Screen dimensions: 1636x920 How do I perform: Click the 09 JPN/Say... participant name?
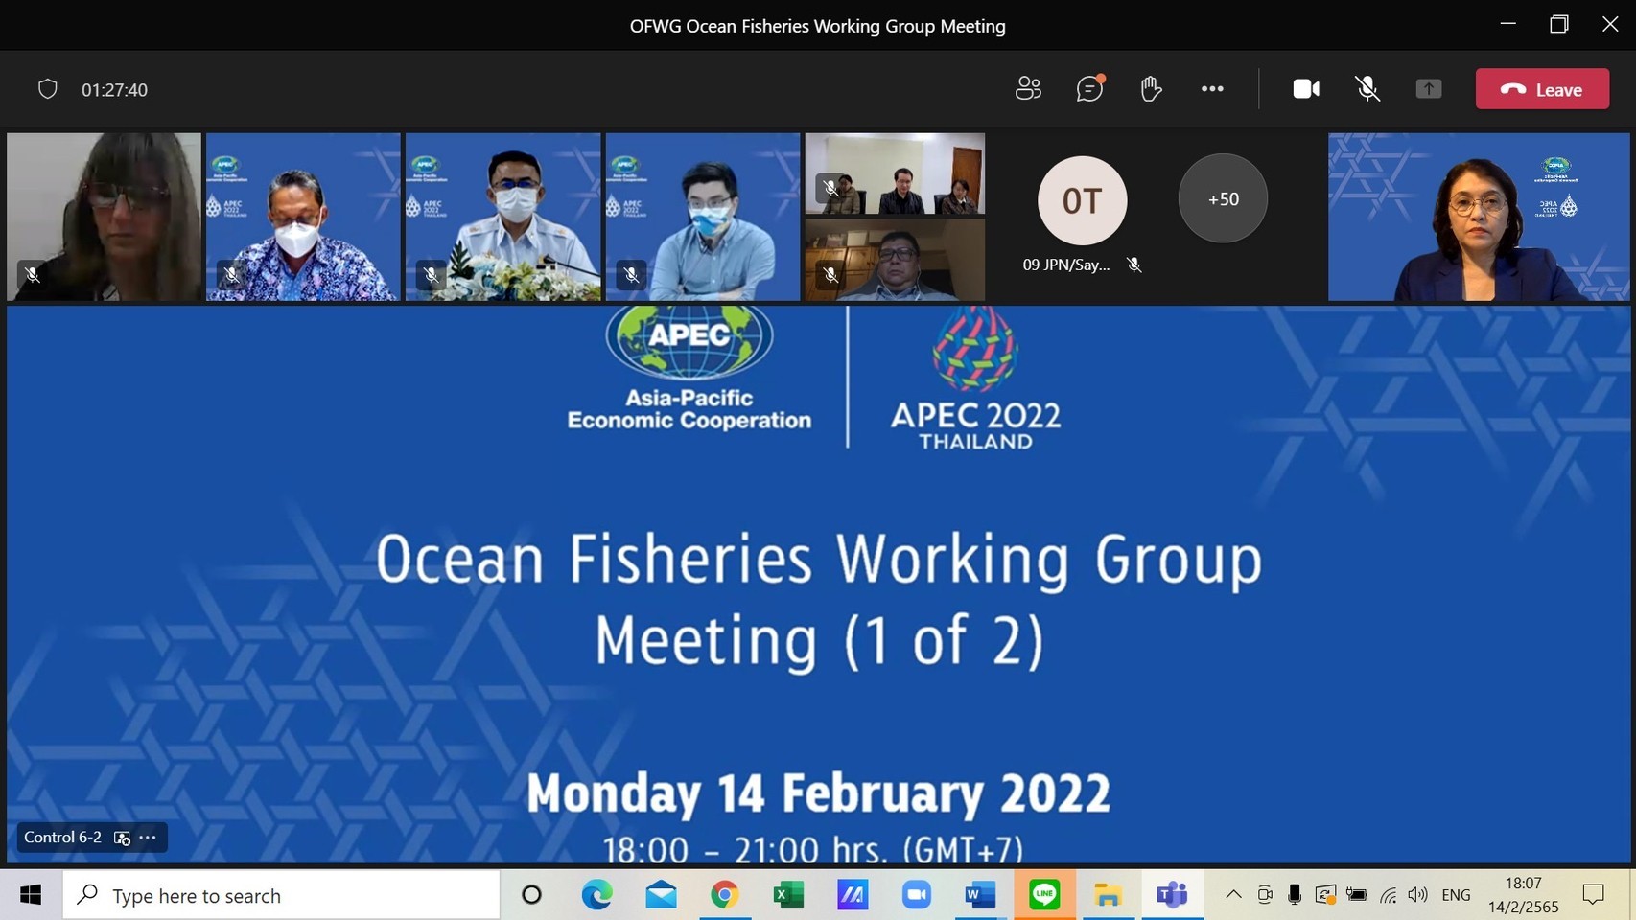click(x=1065, y=264)
